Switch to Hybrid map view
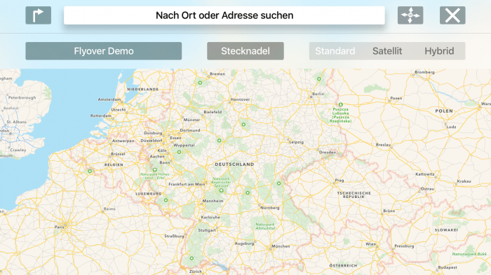Image resolution: width=491 pixels, height=275 pixels. point(439,51)
